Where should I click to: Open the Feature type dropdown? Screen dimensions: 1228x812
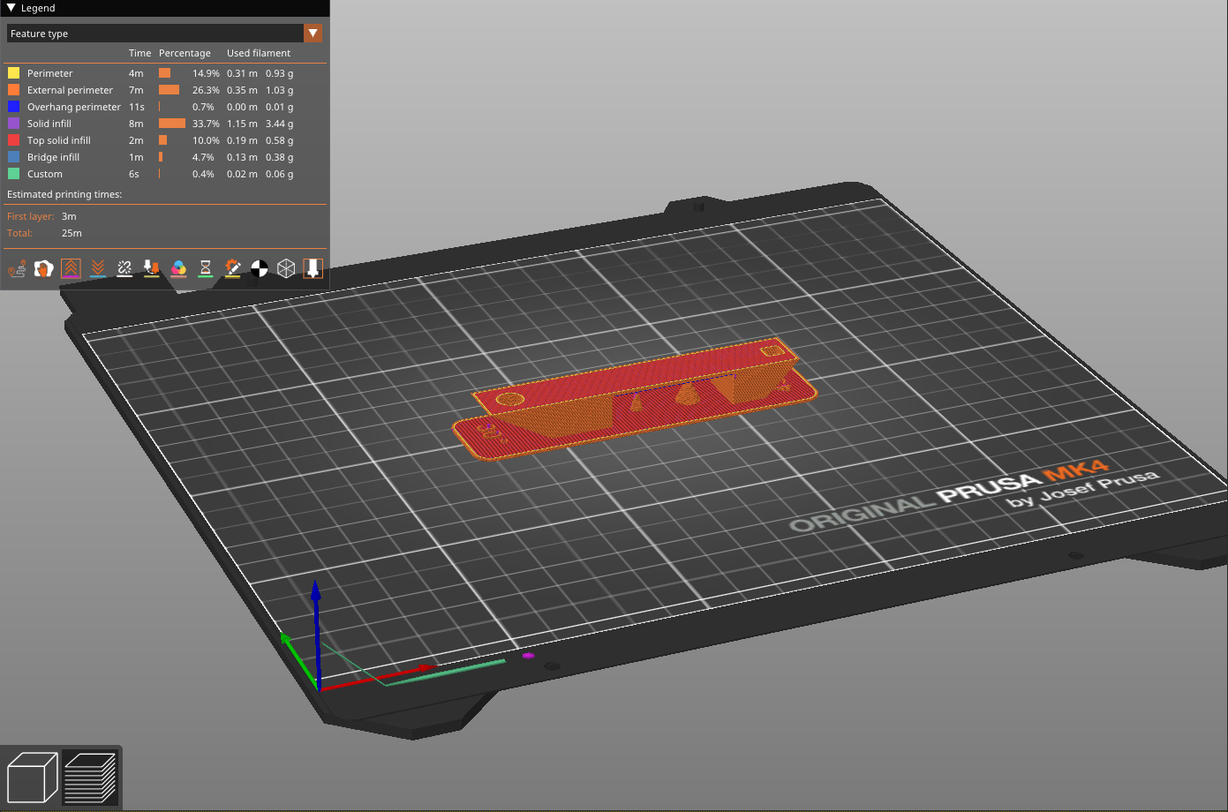[164, 34]
